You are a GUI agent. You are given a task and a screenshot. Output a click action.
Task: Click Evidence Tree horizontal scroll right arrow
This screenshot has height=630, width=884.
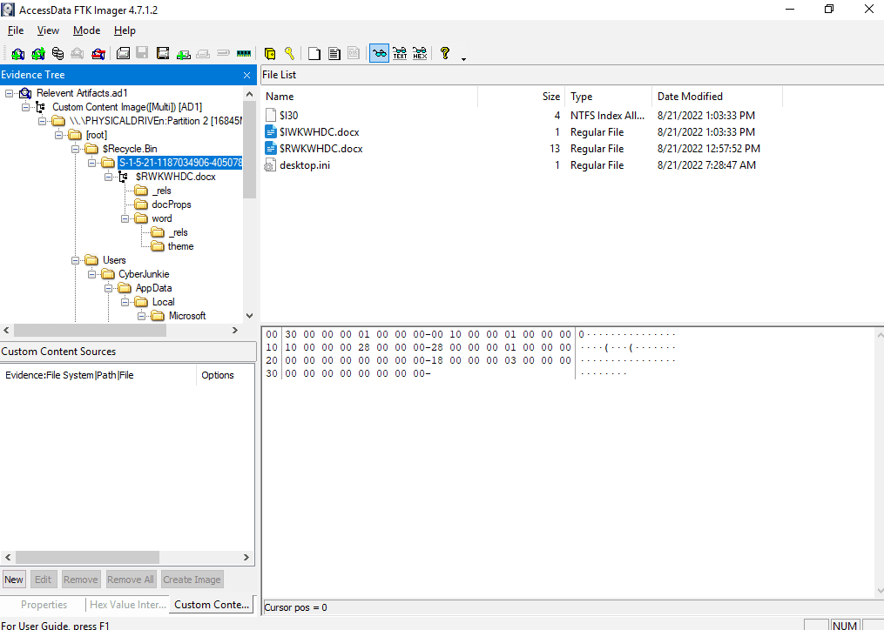pos(236,330)
